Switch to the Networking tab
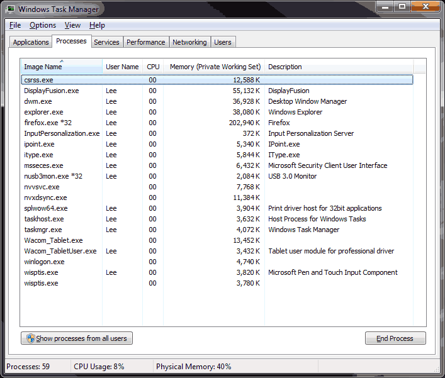Viewport: 445px width, 378px height. pos(189,42)
